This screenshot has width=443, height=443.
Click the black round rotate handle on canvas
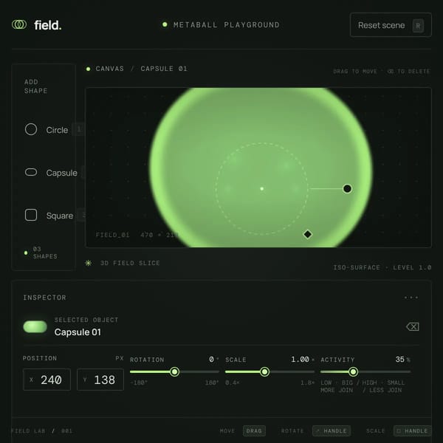click(x=347, y=188)
